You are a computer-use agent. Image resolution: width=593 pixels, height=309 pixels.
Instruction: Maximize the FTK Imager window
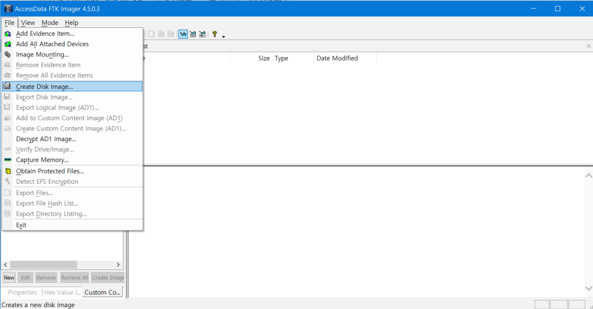pos(557,8)
